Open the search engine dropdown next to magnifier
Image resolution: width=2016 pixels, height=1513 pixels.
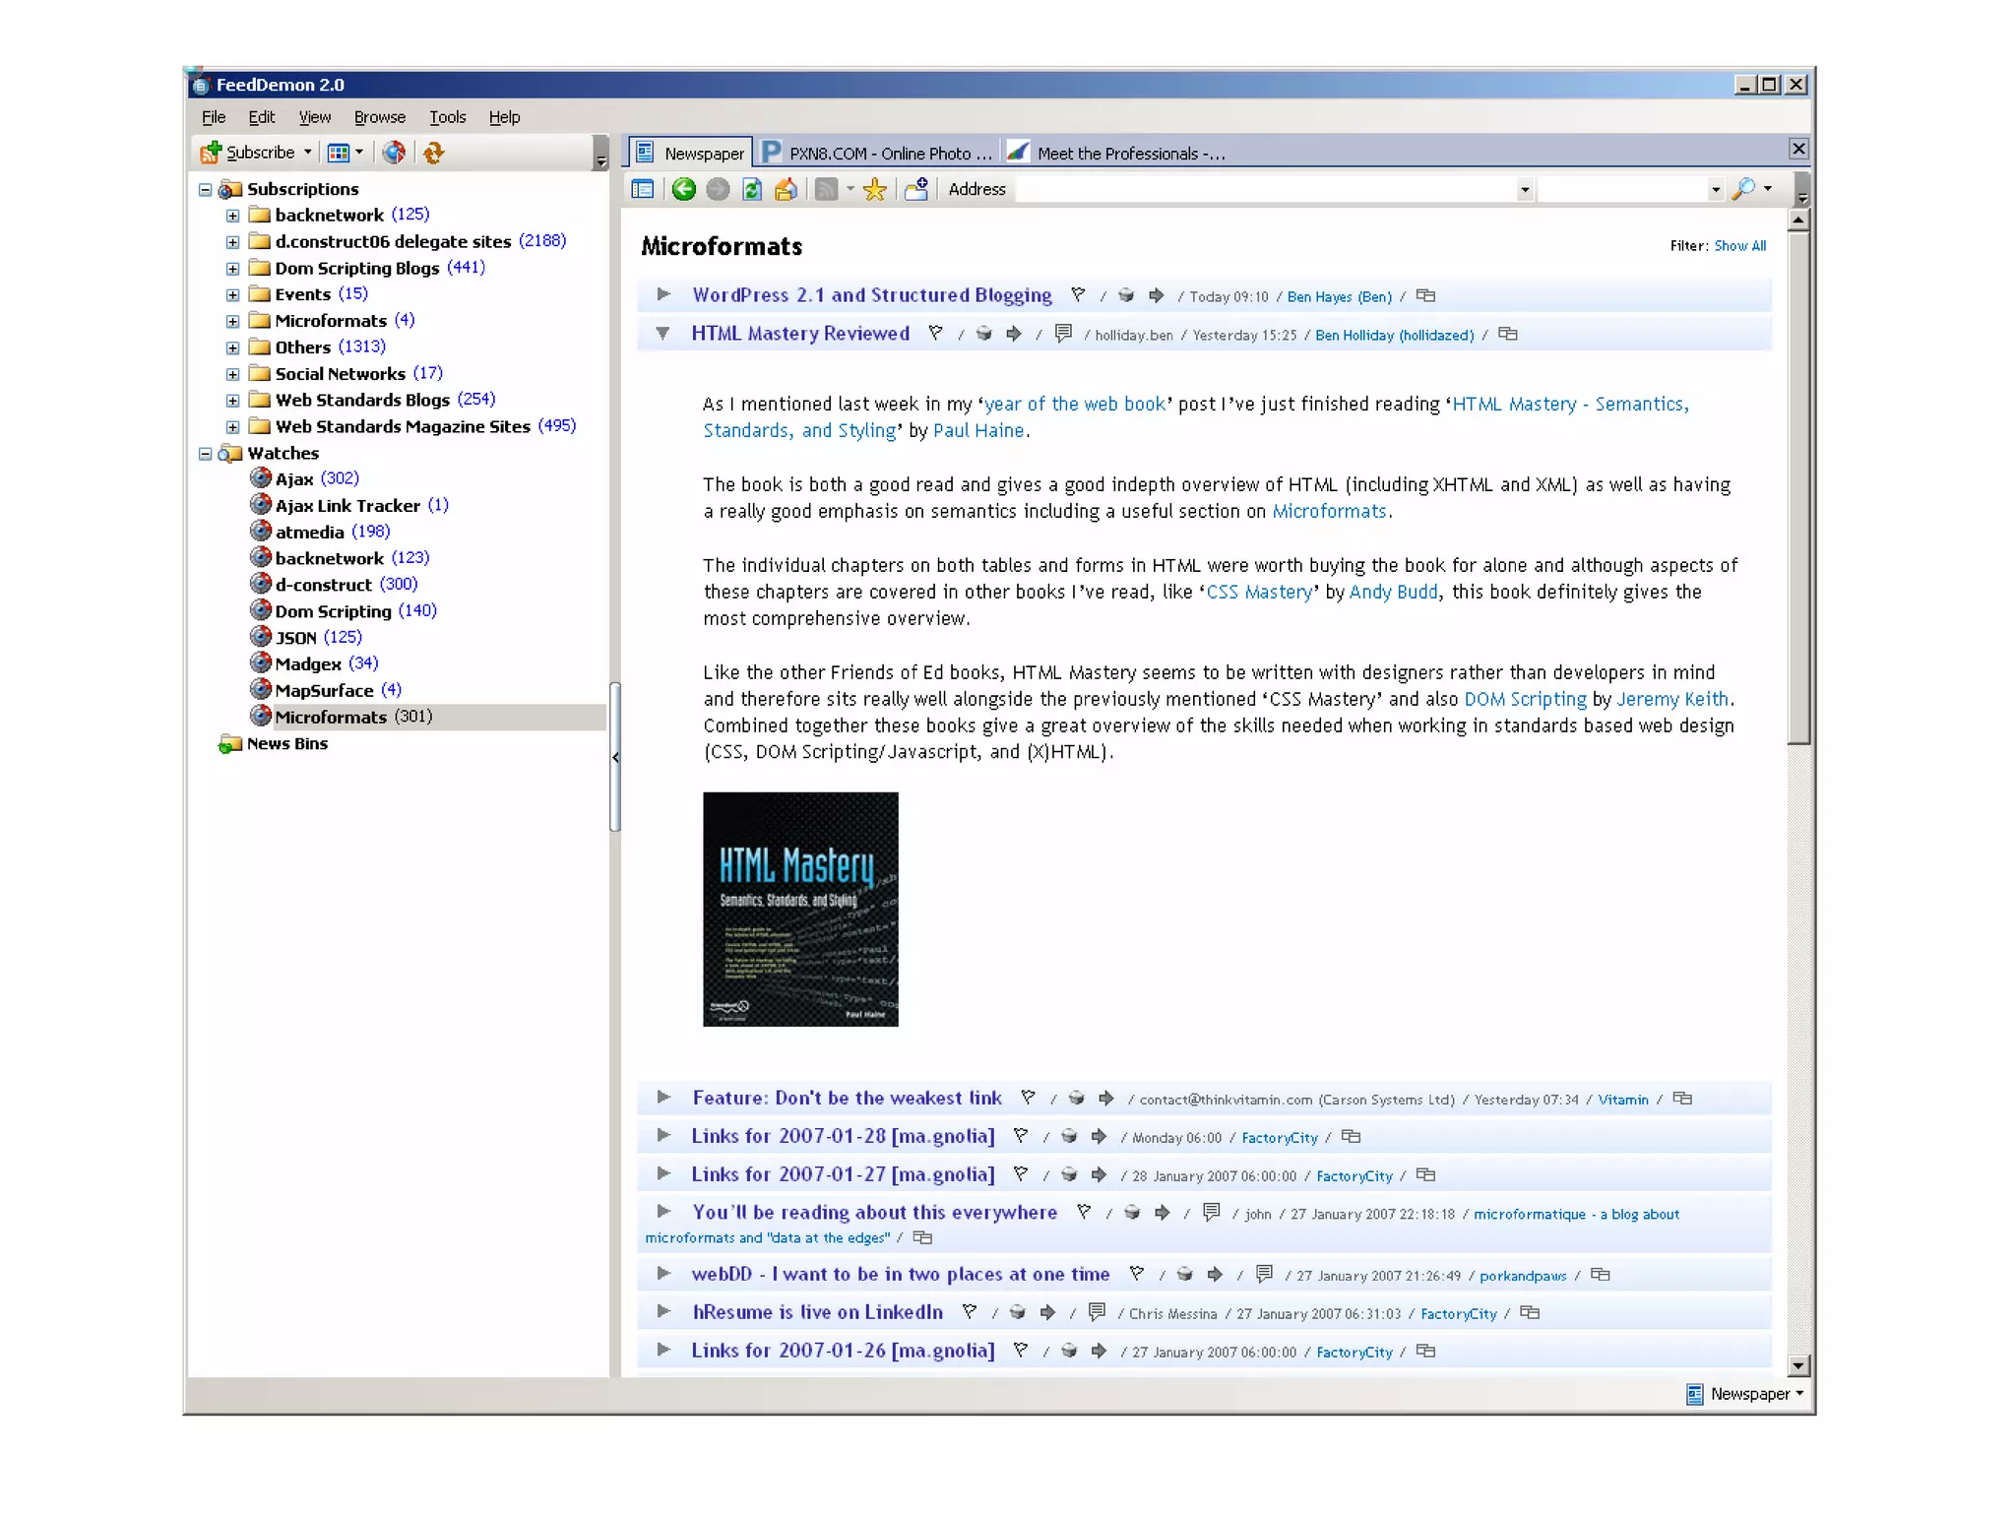tap(1769, 189)
